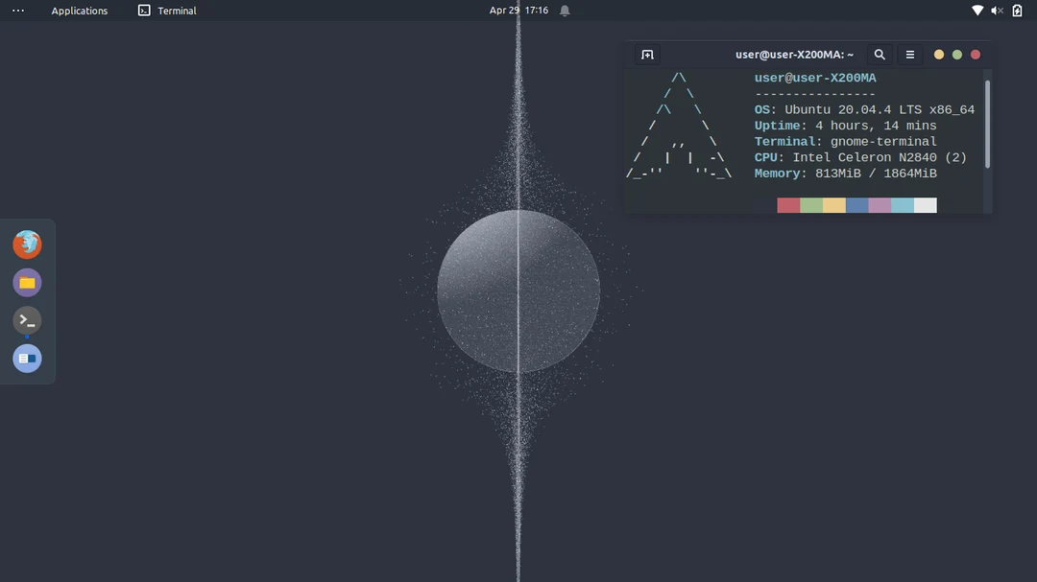This screenshot has width=1037, height=582.
Task: Click the search icon in the terminal header
Action: click(x=880, y=54)
